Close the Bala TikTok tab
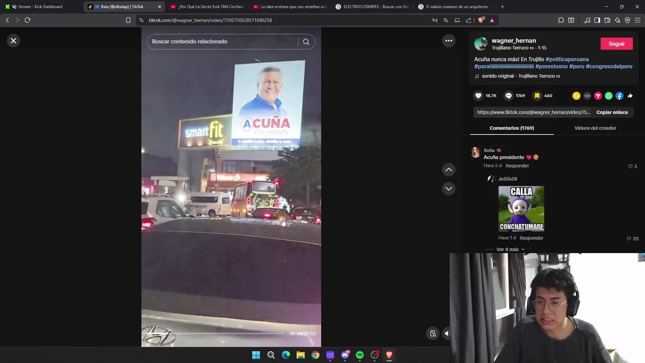Screen dimensions: 645x363 point(159,7)
